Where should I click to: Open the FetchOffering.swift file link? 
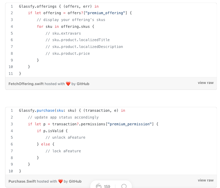26,84
